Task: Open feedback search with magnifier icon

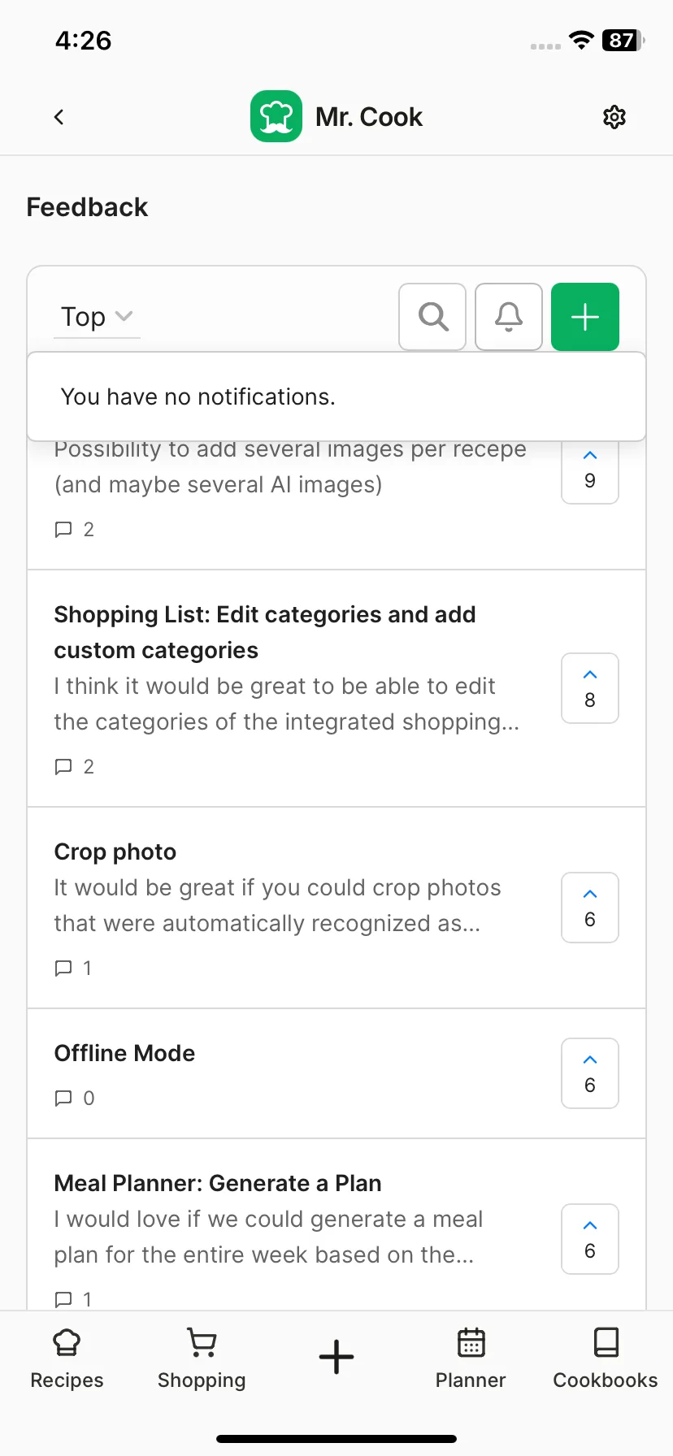Action: (432, 317)
